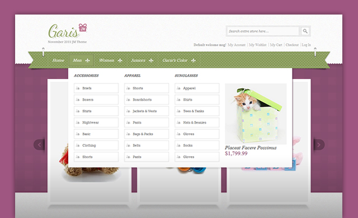The image size is (358, 218).
Task: Open the My Wishlist link
Action: 257,45
